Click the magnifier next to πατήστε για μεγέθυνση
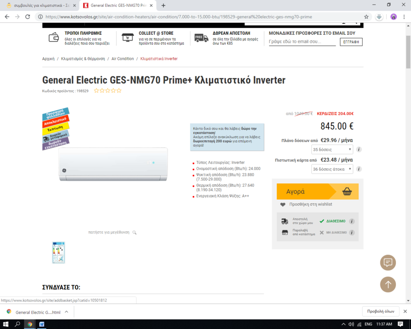The image size is (411, 329). [x=134, y=233]
